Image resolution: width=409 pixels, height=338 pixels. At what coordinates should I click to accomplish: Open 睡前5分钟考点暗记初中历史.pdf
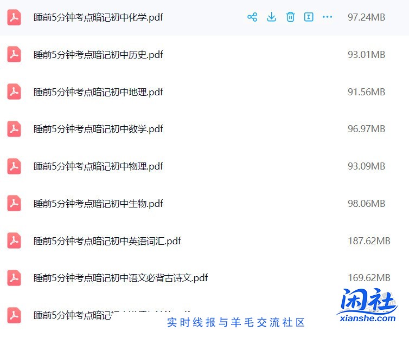pos(98,55)
